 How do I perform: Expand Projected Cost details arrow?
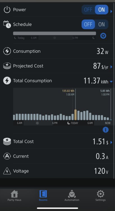tap(111, 67)
